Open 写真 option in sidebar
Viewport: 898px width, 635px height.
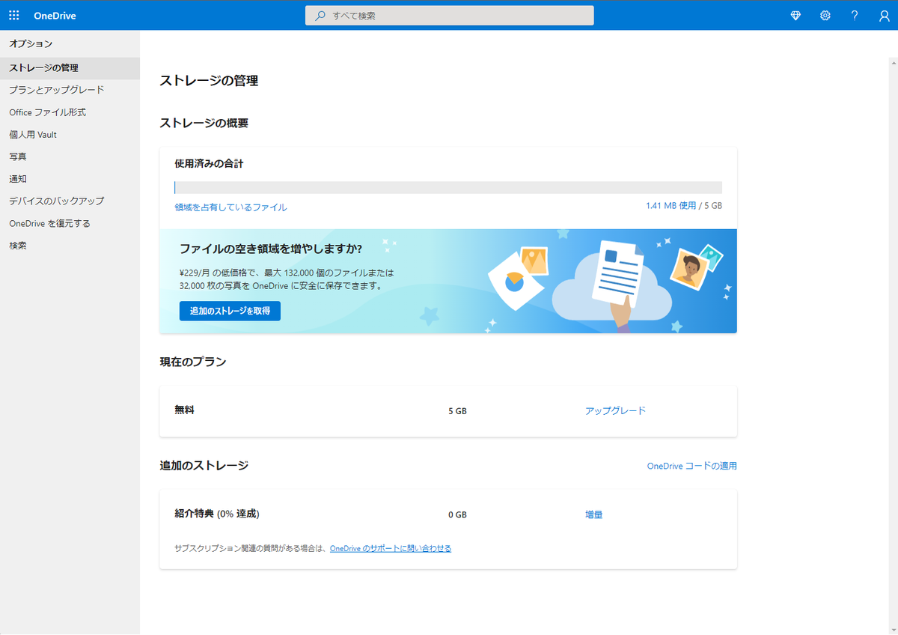pyautogui.click(x=70, y=157)
